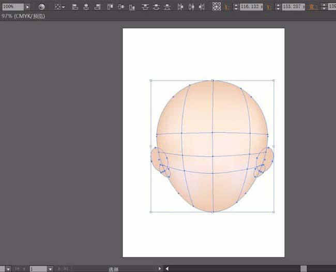Image resolution: width=336 pixels, height=272 pixels.
Task: Click the reference point grid icon
Action: 217,7
